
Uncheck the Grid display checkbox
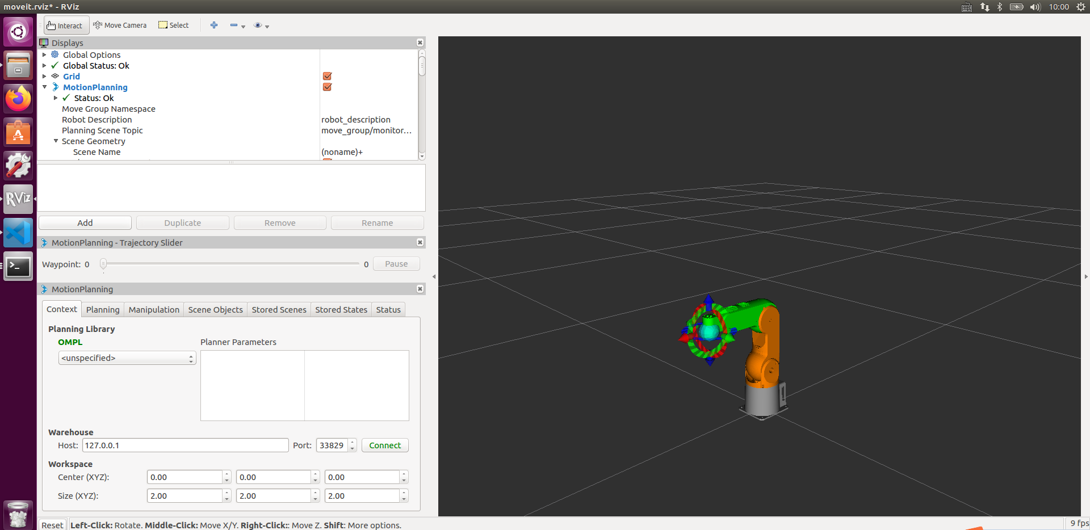(x=327, y=77)
